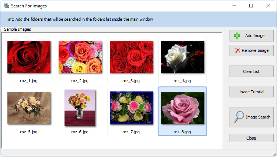The image size is (277, 157).
Task: Select the roz_2.jpg multicolor roses thumbnail
Action: 80,57
